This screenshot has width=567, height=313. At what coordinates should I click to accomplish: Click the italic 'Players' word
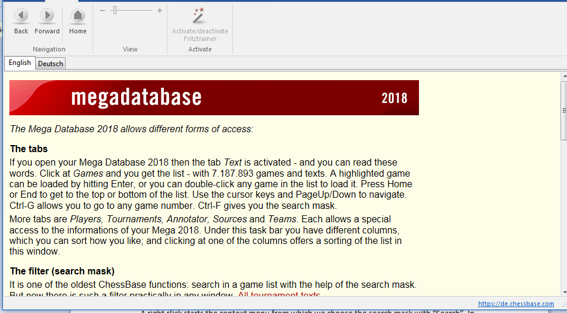pyautogui.click(x=85, y=219)
